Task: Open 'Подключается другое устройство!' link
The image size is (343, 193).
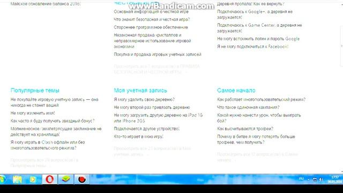Action: point(146,129)
